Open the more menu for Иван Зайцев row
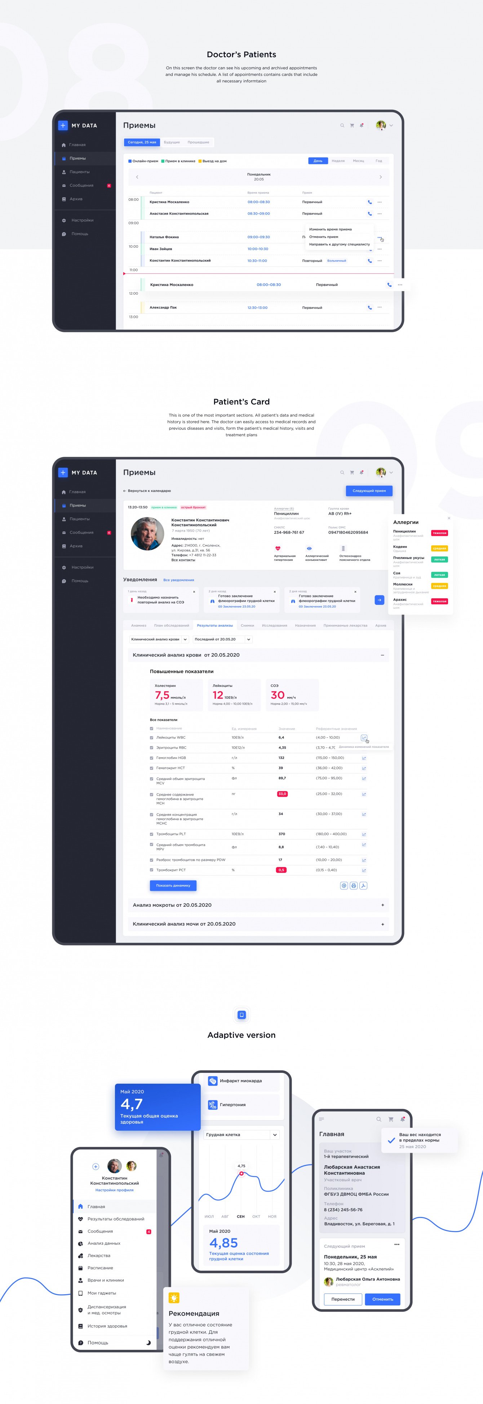 380,249
